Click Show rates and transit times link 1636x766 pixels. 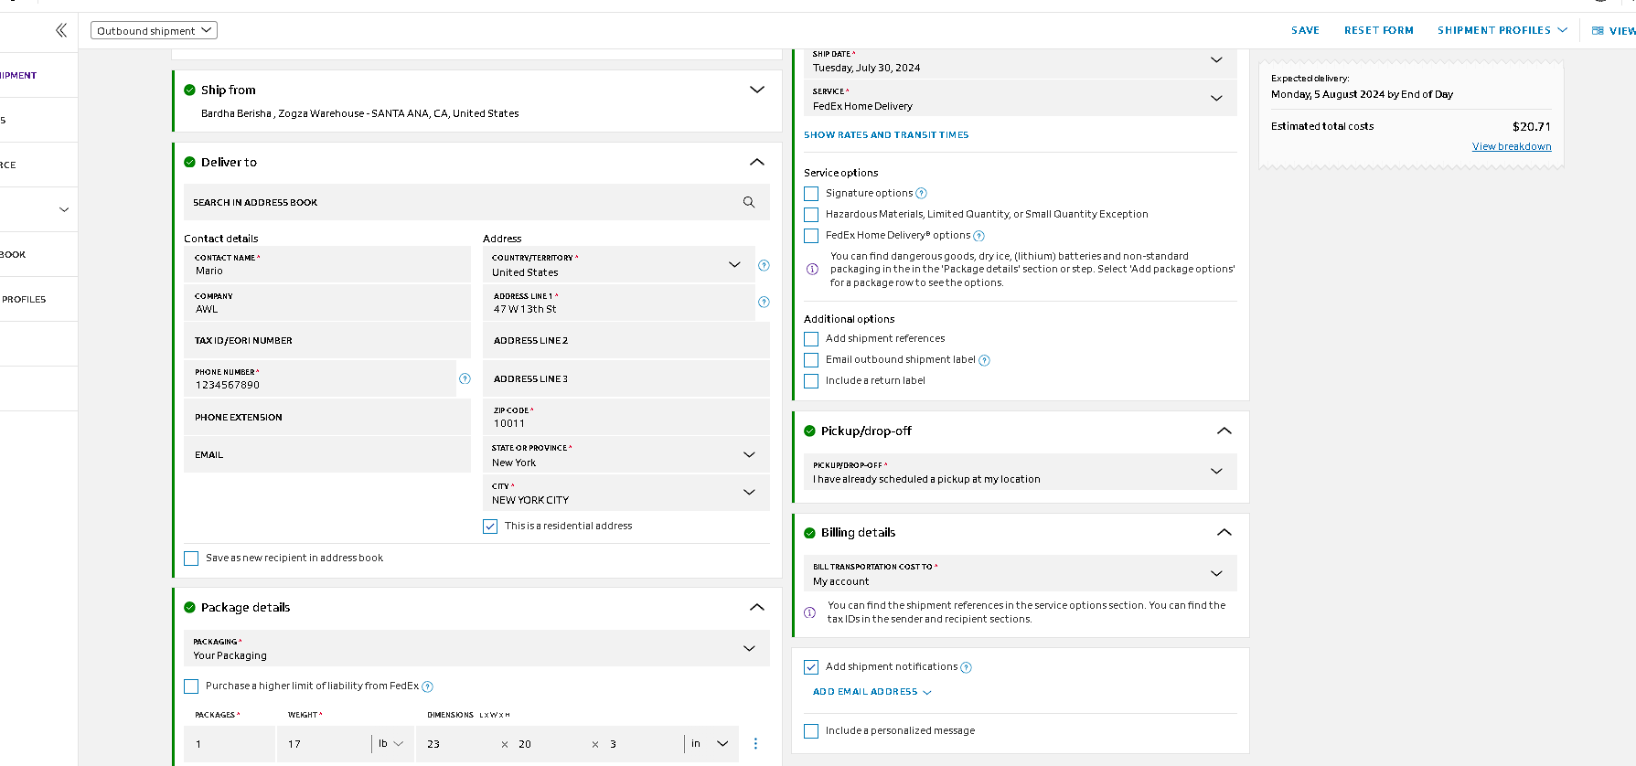[x=886, y=134]
